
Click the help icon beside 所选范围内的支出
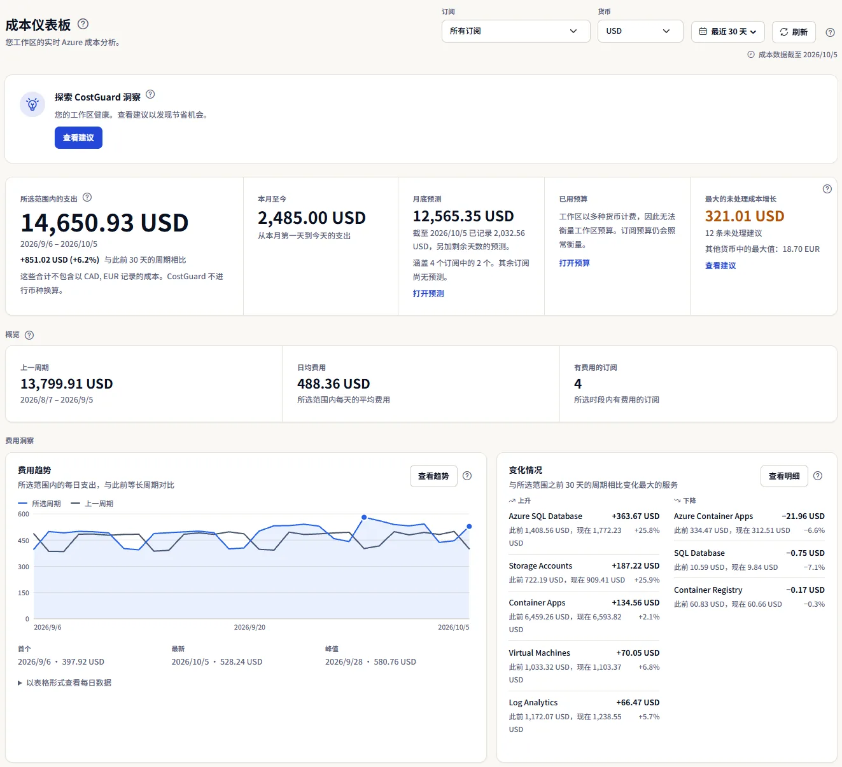pyautogui.click(x=87, y=197)
